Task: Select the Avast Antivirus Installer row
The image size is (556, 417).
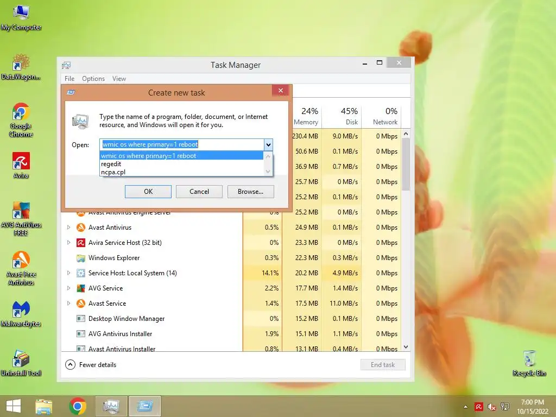Action: (231, 348)
